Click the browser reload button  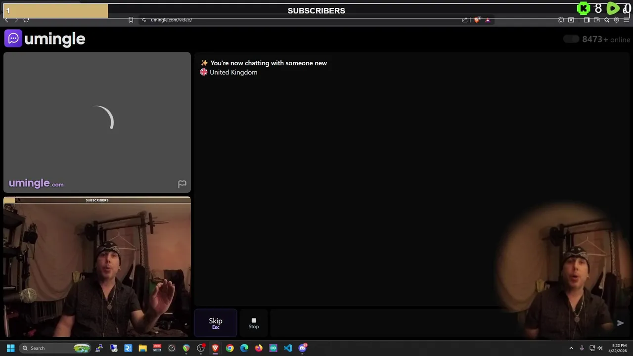(26, 20)
